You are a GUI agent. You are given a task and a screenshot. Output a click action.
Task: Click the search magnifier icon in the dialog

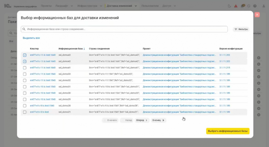24,29
